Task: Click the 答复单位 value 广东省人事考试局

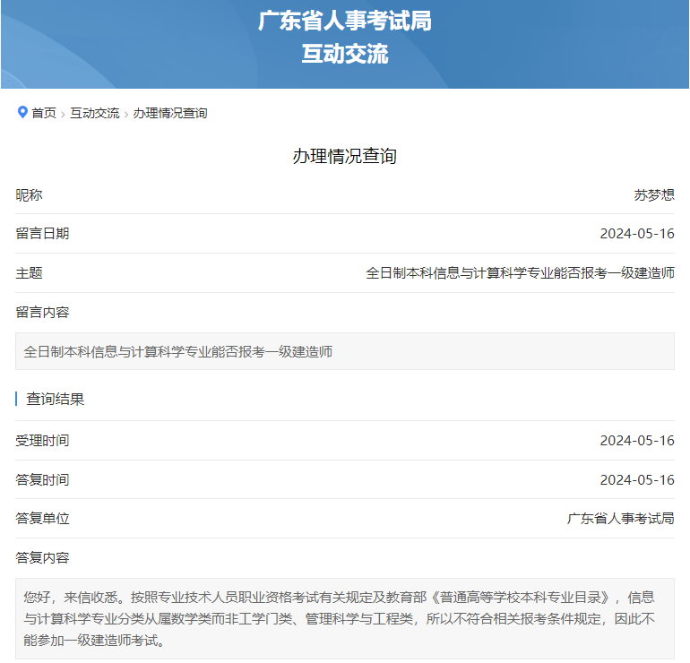Action: [620, 518]
